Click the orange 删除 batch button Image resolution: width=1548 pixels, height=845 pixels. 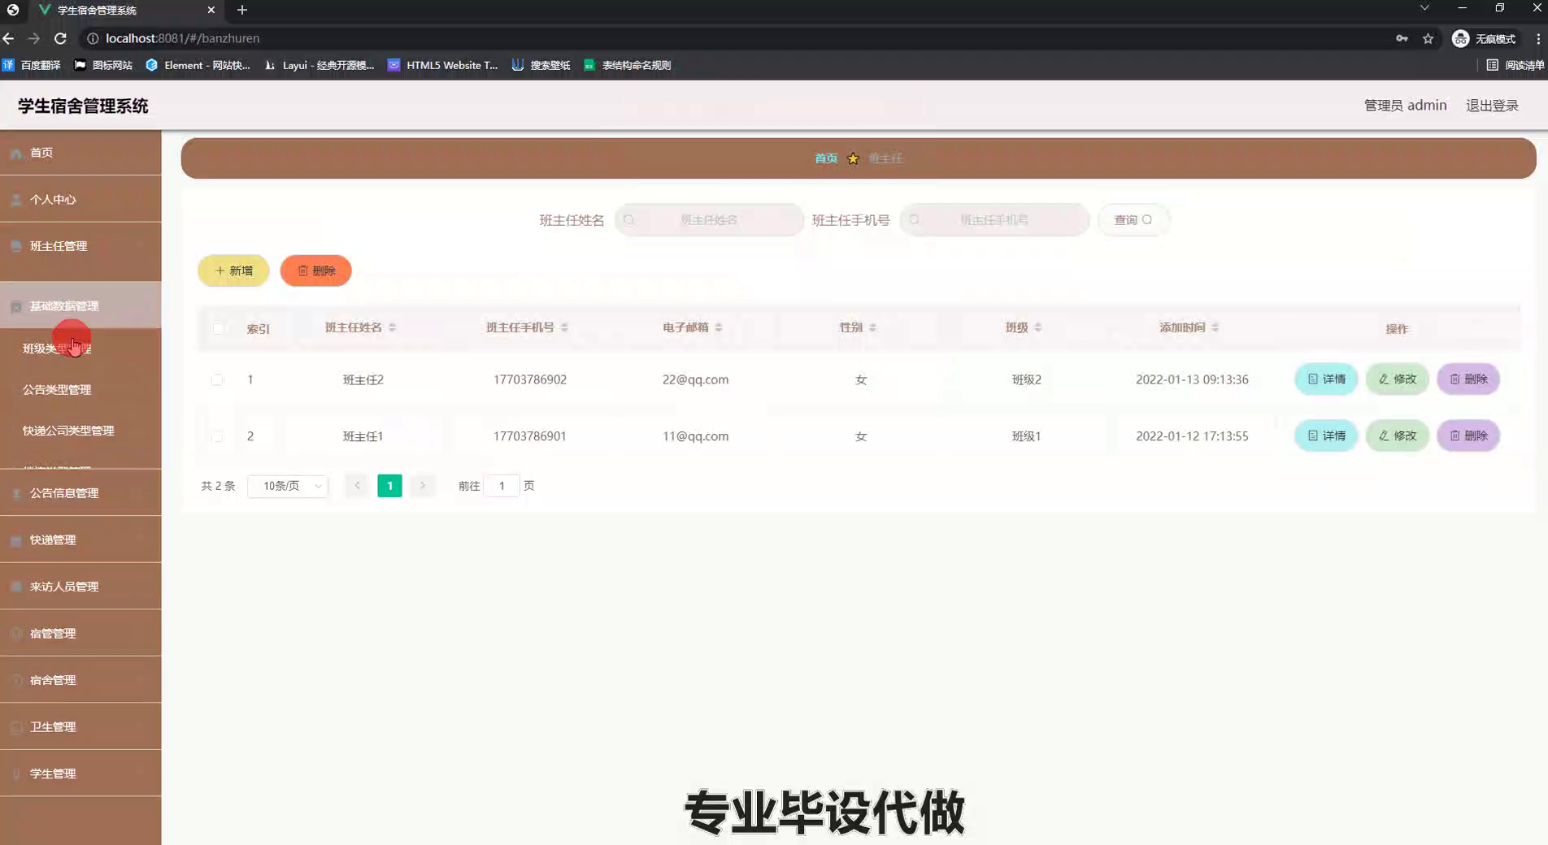[315, 271]
